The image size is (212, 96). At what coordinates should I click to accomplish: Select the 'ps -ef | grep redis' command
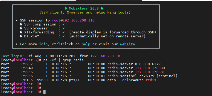click(x=64, y=60)
